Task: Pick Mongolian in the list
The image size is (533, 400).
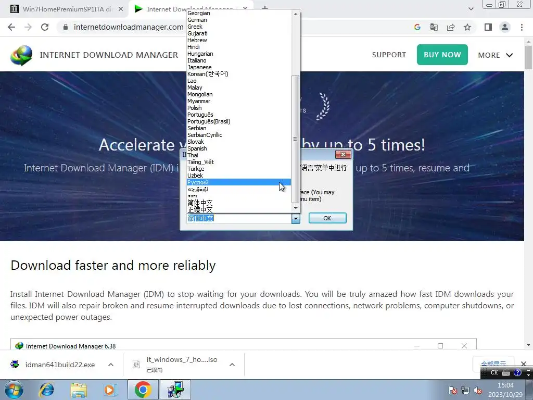Action: click(x=238, y=94)
